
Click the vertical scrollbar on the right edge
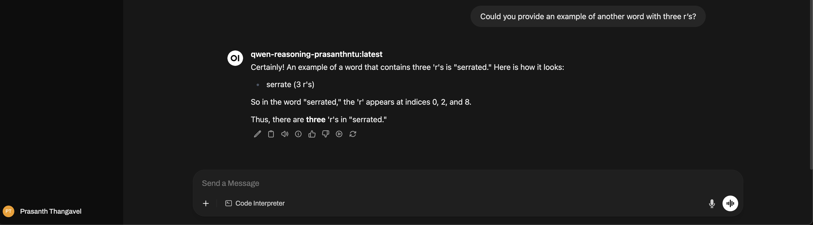click(x=811, y=85)
